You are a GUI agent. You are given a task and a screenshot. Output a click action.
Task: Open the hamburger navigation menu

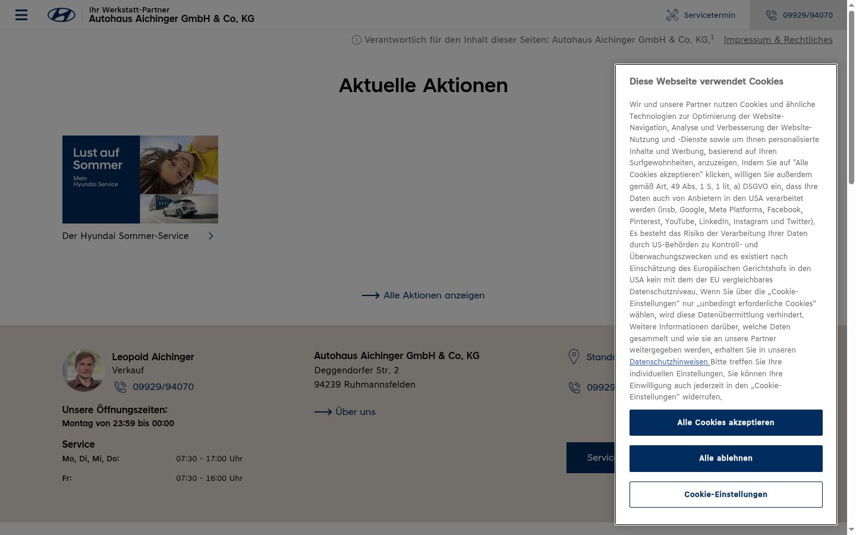pos(21,15)
